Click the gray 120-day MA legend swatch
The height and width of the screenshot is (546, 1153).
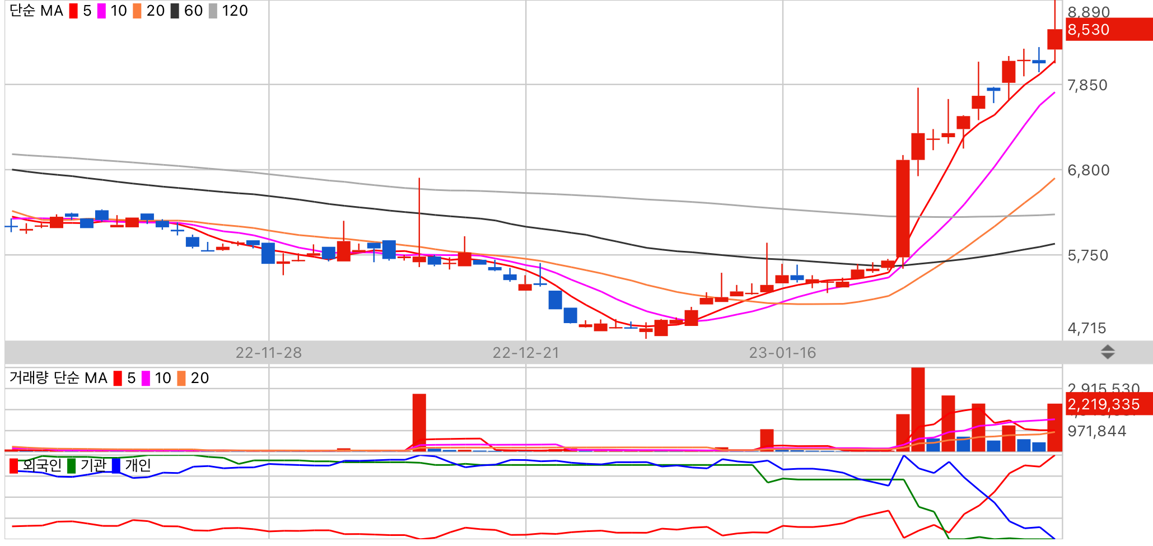[x=213, y=11]
